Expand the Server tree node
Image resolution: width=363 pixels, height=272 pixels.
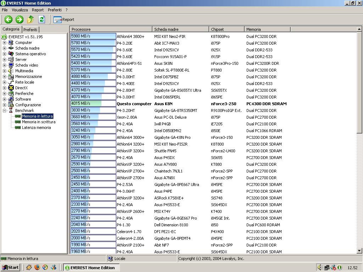pyautogui.click(x=4, y=59)
